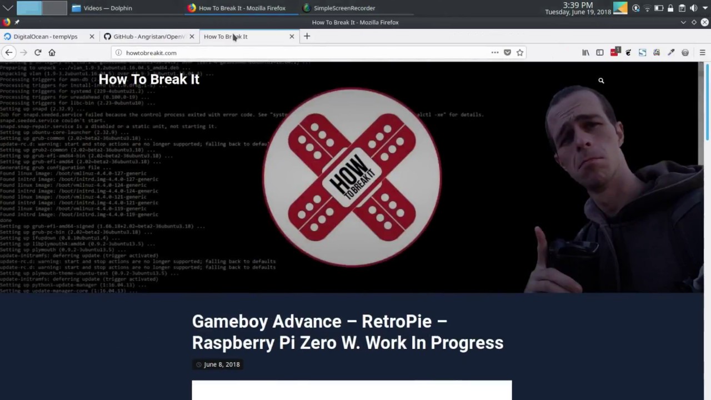The image size is (711, 400).
Task: Click the How To Break It round logo
Action: point(352,177)
